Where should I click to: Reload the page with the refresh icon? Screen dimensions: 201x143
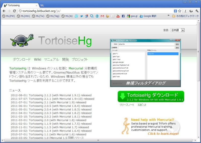tap(15, 11)
